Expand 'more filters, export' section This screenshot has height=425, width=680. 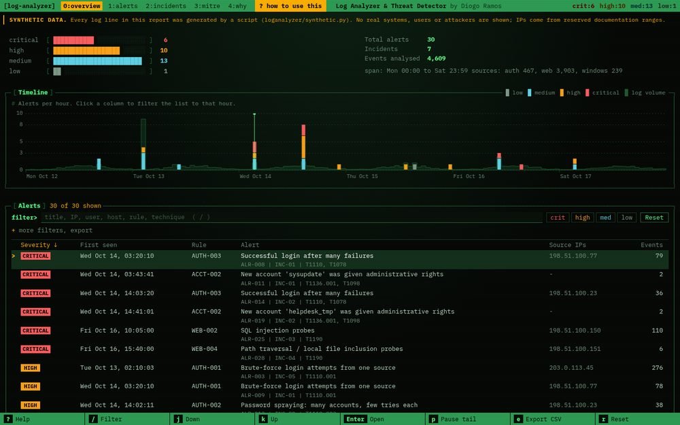pos(52,231)
